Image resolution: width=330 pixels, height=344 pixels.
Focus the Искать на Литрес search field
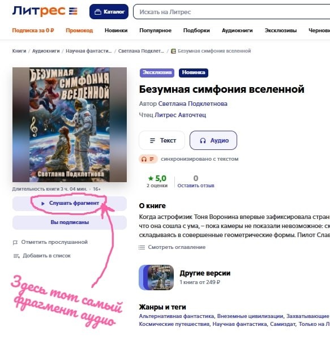tap(232, 12)
